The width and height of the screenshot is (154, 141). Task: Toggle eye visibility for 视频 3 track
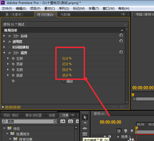[x=105, y=136]
